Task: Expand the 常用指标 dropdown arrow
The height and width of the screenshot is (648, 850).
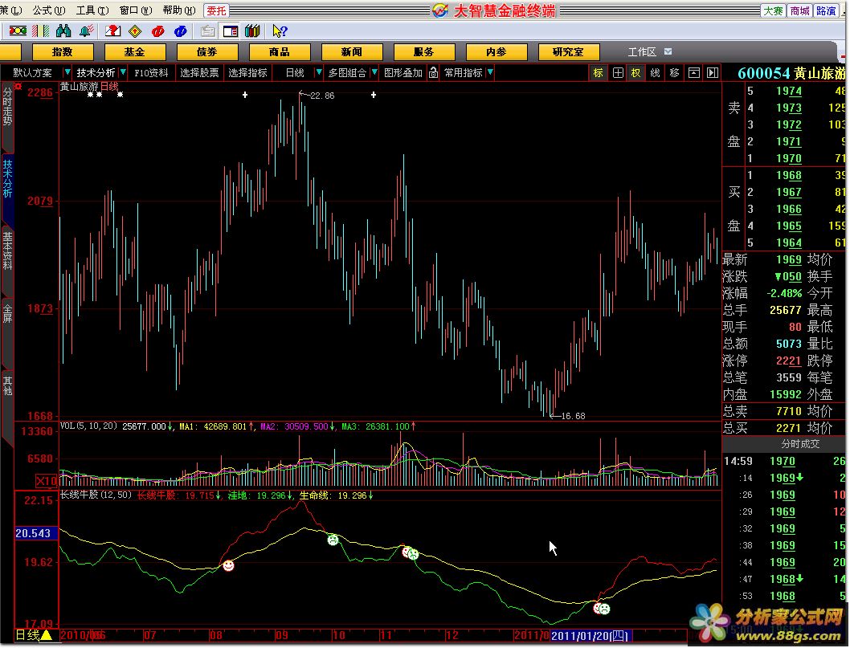Action: click(x=490, y=72)
